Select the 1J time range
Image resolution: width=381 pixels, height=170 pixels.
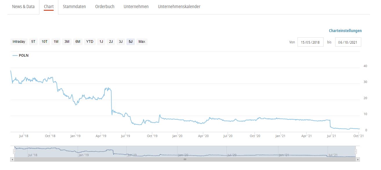(101, 41)
